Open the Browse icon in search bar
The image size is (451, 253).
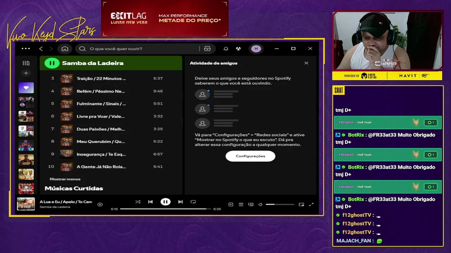207,48
